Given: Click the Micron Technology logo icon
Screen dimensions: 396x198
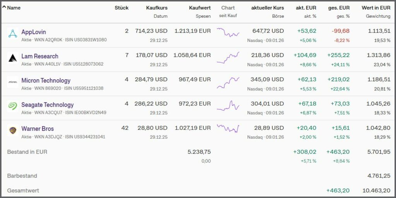Looking at the screenshot, I should [x=13, y=82].
